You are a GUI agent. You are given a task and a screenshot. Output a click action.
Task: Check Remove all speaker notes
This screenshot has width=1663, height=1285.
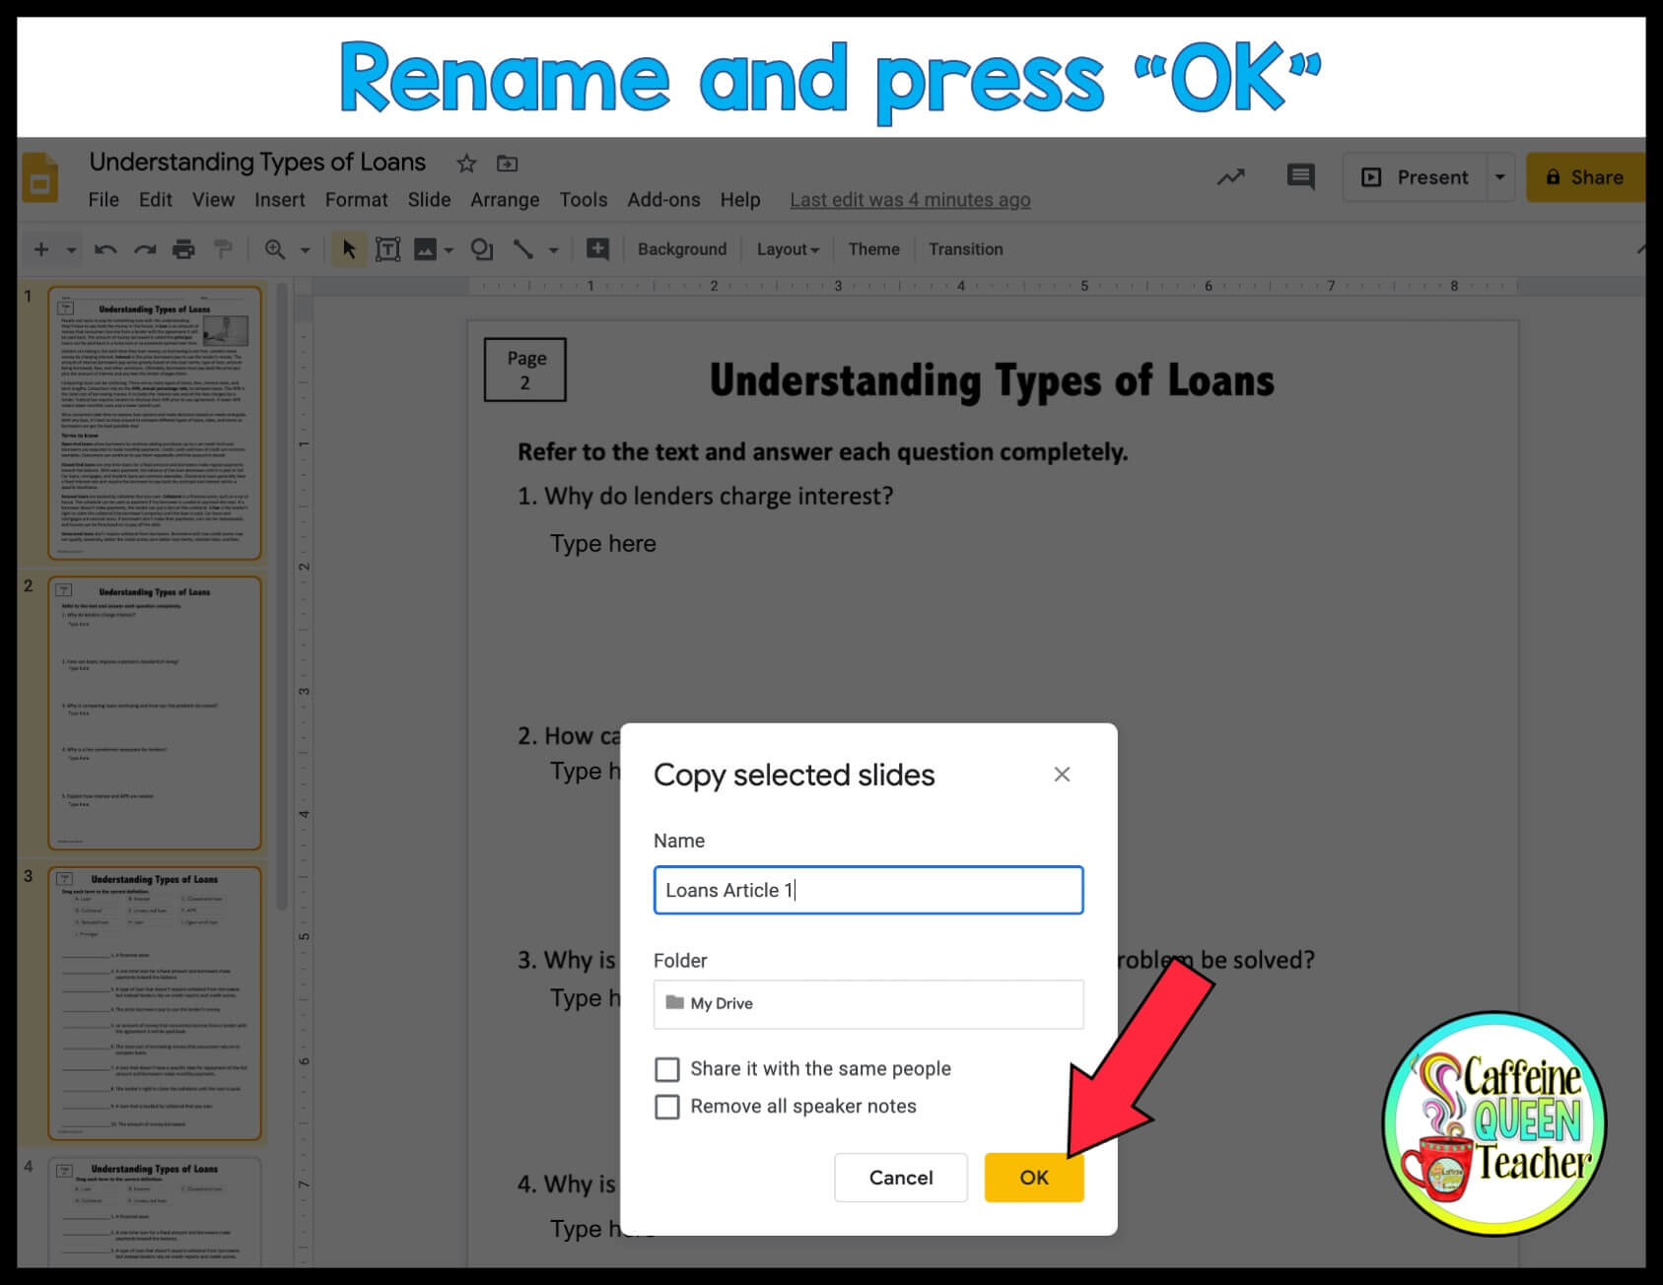(667, 1107)
